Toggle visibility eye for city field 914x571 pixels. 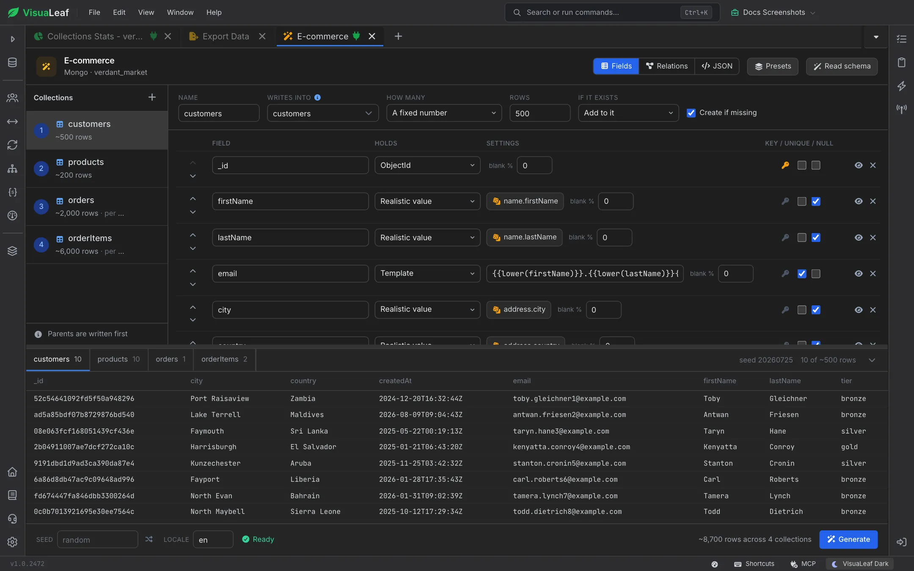point(859,310)
